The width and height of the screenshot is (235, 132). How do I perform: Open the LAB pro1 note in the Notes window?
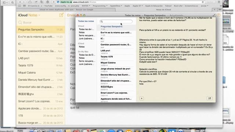coord(116,52)
